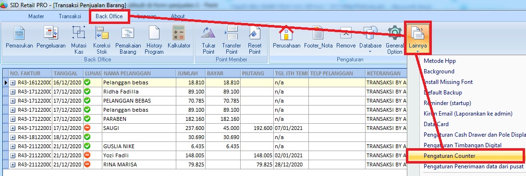The width and height of the screenshot is (526, 176).
Task: Click the KETERANGAN column header
Action: 386,73
